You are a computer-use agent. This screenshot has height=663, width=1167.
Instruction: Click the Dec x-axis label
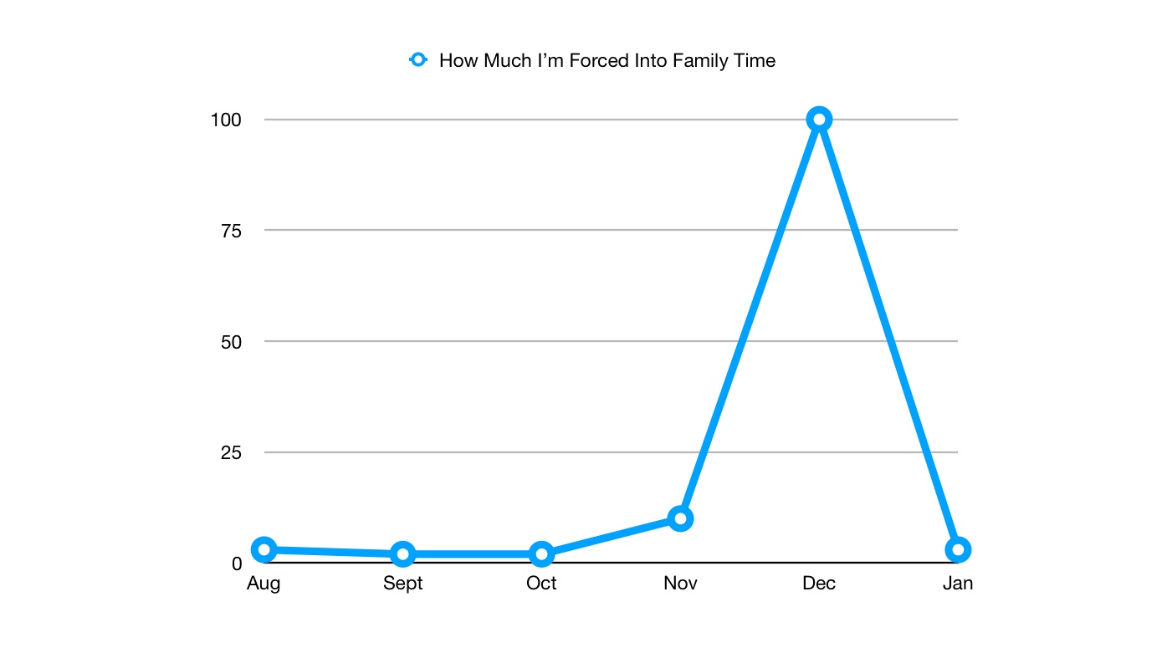pyautogui.click(x=819, y=584)
